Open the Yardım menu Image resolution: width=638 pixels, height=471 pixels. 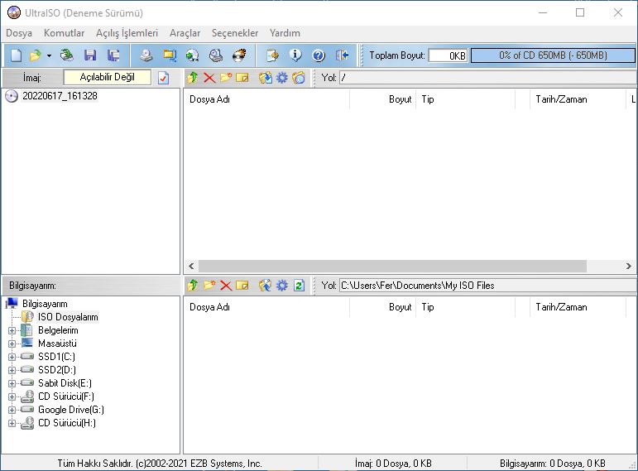coord(285,33)
